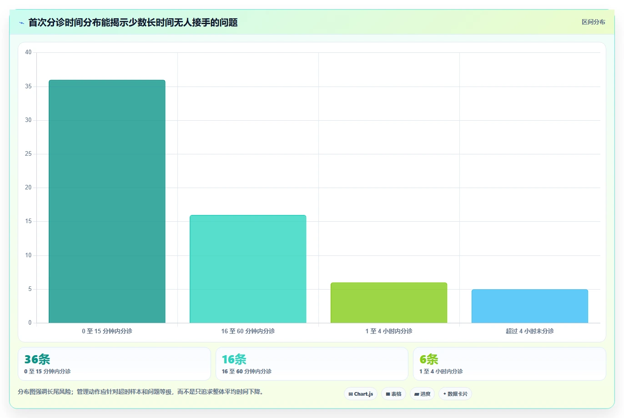Select the 数据卡片 tag chip
Viewport: 624px width, 418px height.
455,394
